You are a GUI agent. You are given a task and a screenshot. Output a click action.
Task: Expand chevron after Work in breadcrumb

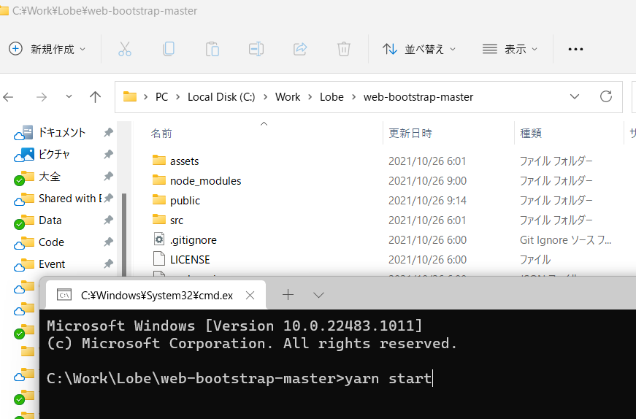[310, 97]
